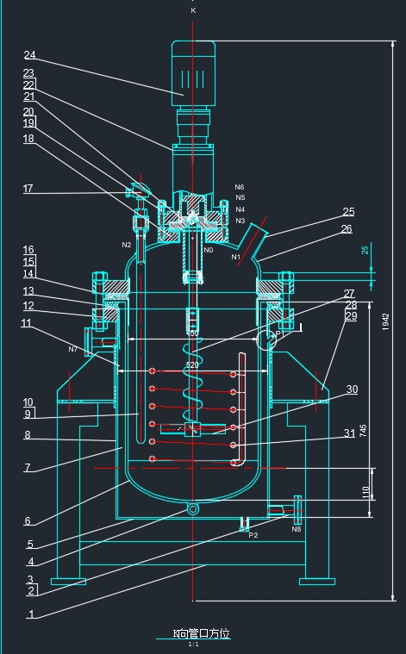Select the nozzle label N2
The width and height of the screenshot is (406, 654).
[x=127, y=245]
